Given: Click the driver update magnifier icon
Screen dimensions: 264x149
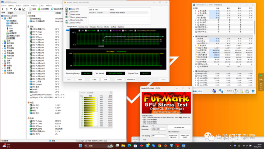Looking at the screenshot, I should (x=52, y=9).
